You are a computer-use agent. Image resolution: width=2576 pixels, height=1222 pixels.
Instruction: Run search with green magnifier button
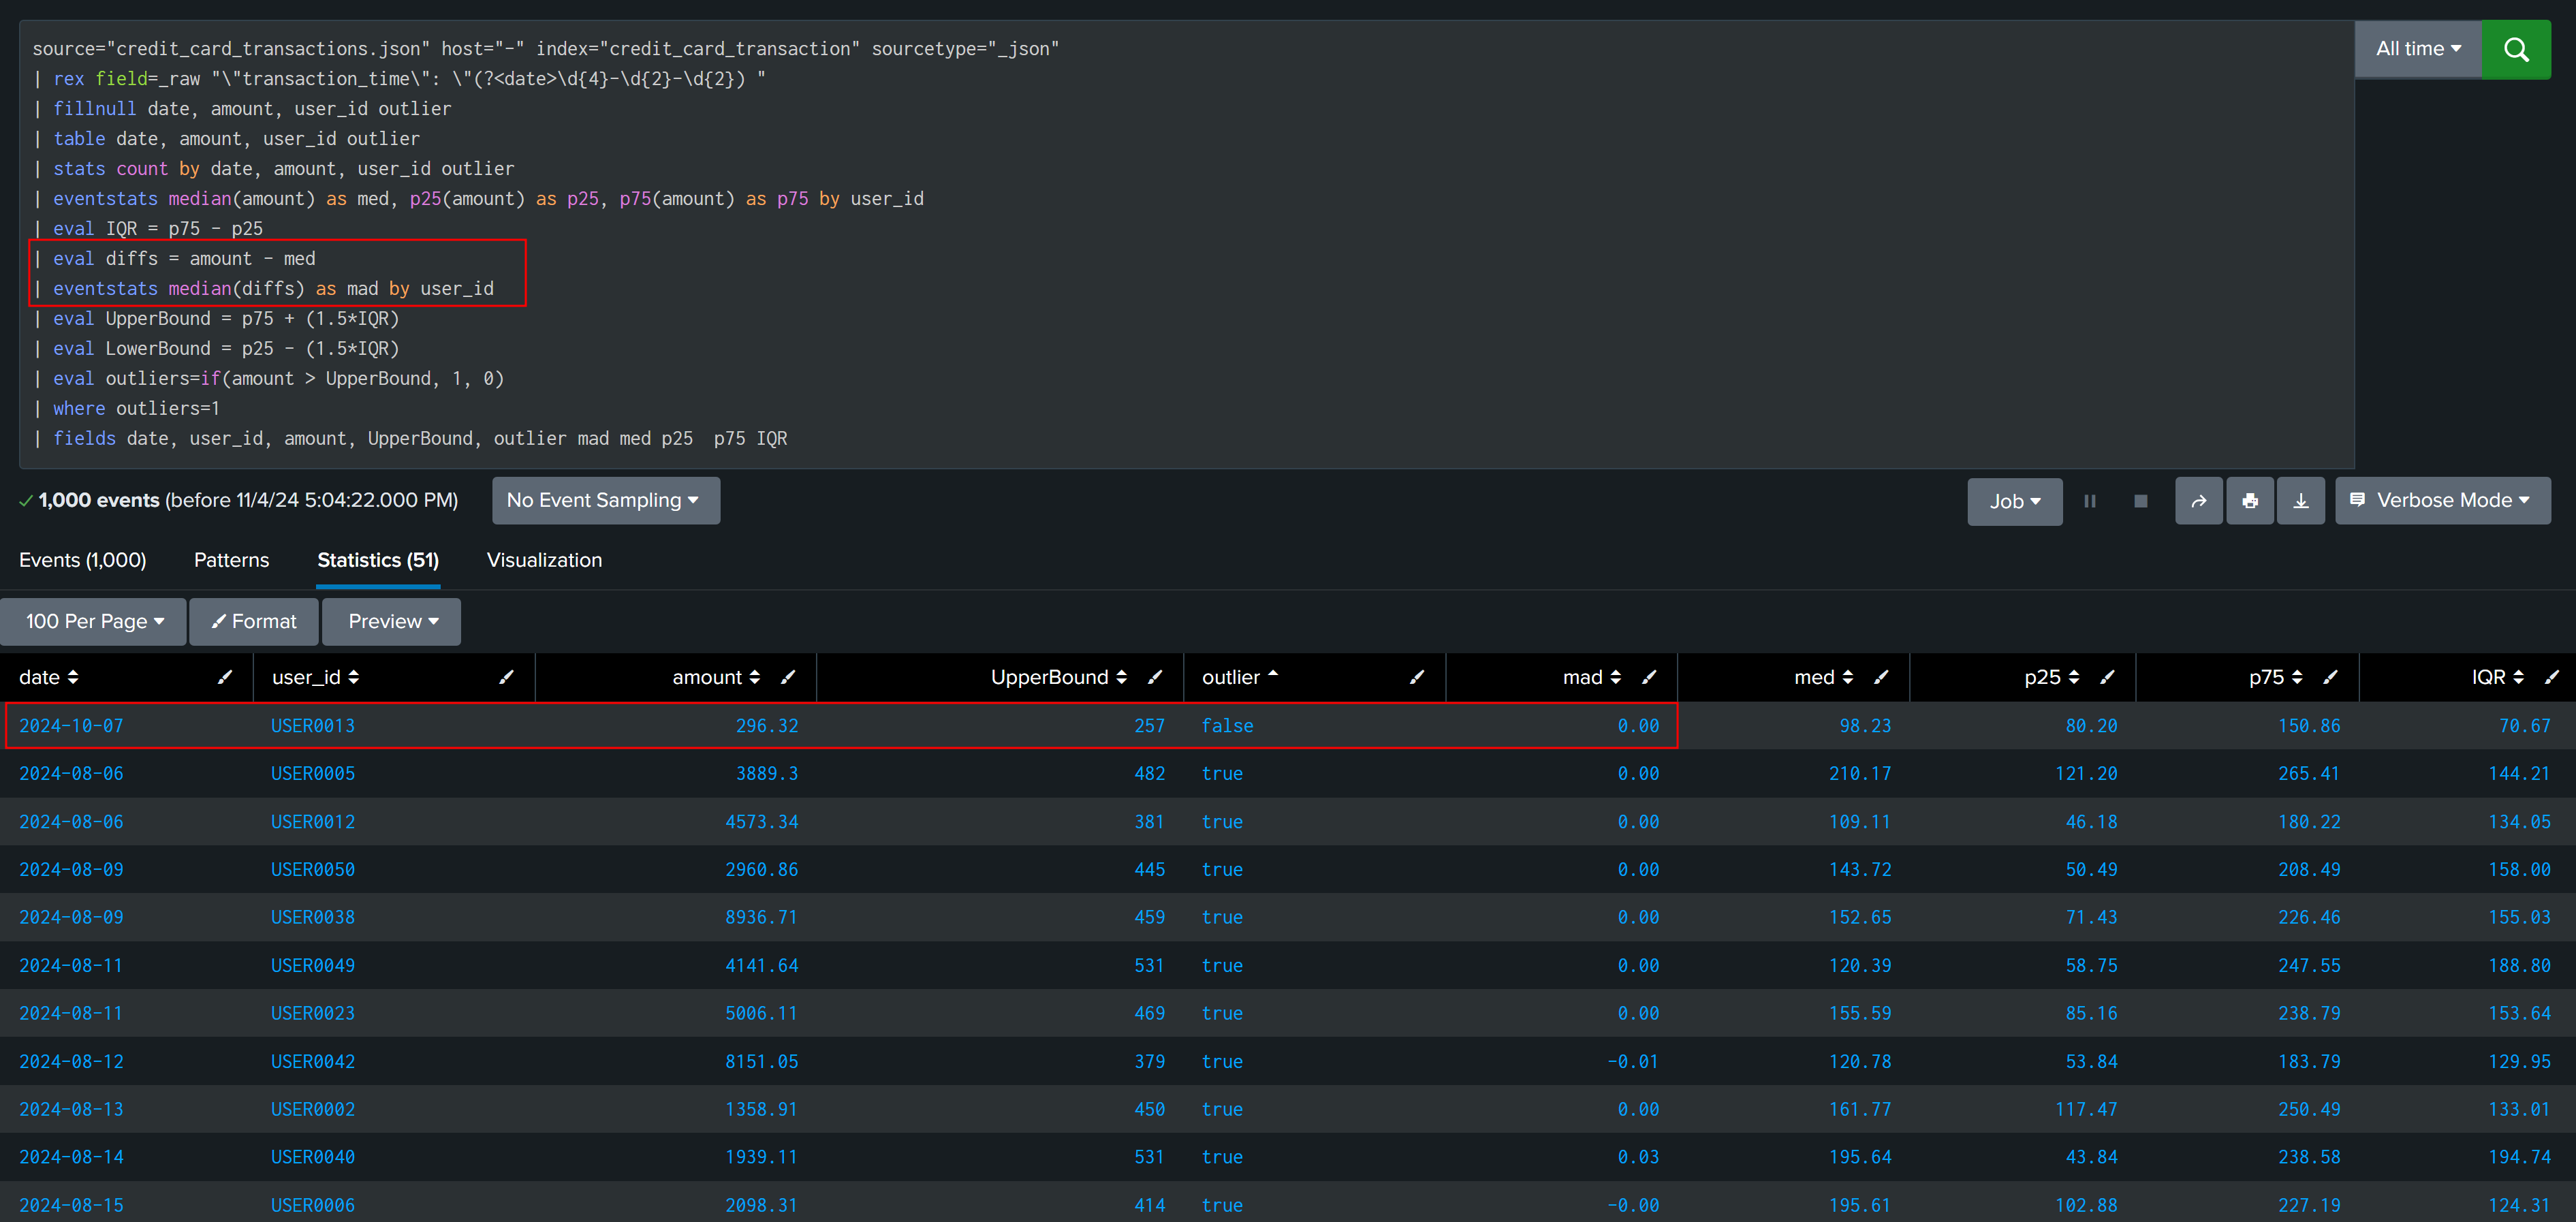coord(2515,49)
